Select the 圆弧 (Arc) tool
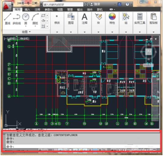This screenshot has width=163, height=156. (x=35, y=19)
